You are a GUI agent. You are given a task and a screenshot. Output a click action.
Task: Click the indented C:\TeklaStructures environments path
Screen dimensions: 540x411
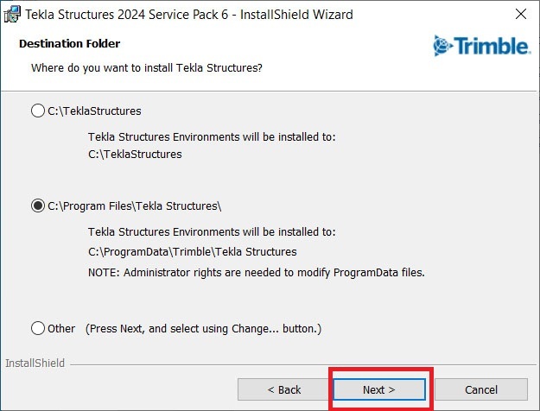(135, 154)
